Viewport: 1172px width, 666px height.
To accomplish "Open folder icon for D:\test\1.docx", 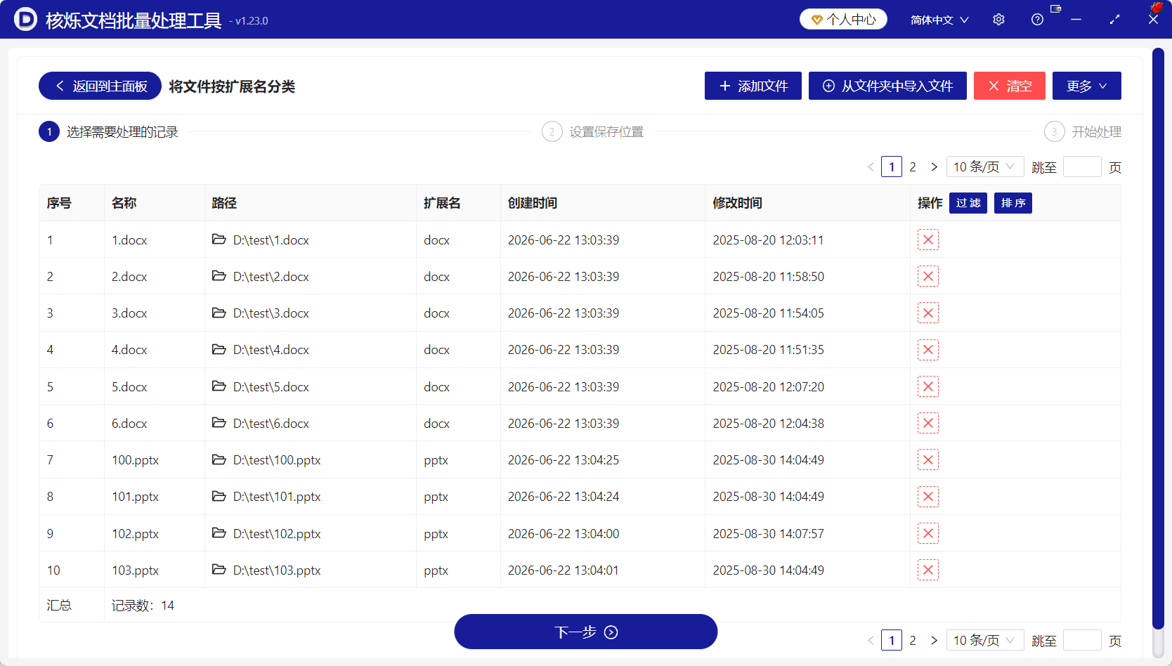I will tap(219, 240).
